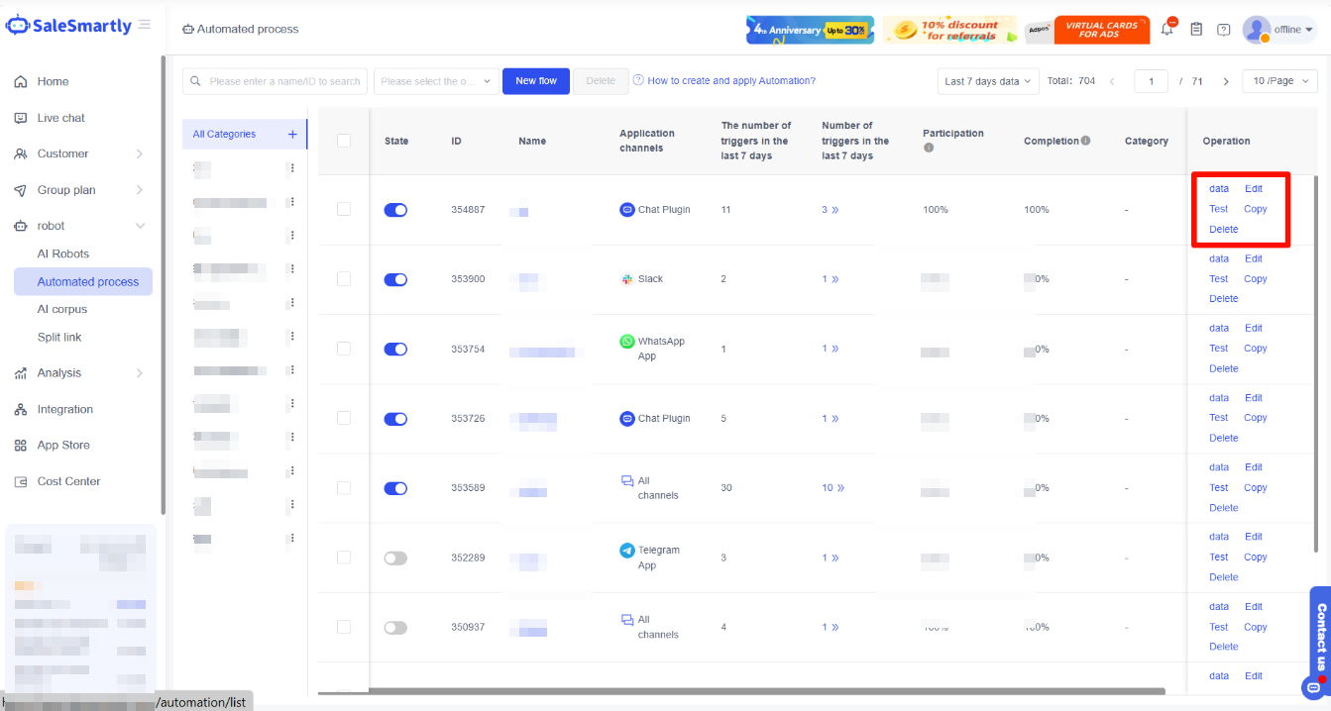Add new category with plus icon
This screenshot has width=1331, height=711.
(x=292, y=135)
